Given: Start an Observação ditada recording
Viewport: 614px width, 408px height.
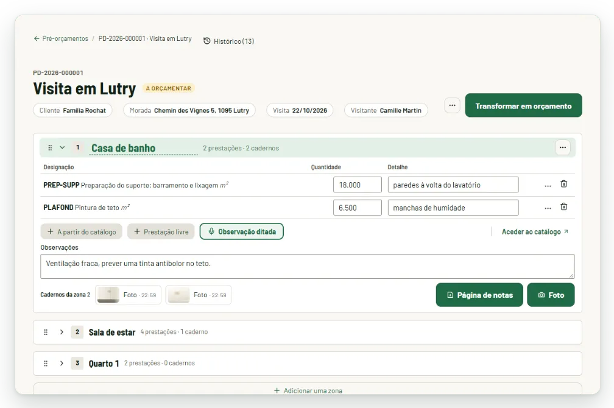Looking at the screenshot, I should [x=242, y=231].
